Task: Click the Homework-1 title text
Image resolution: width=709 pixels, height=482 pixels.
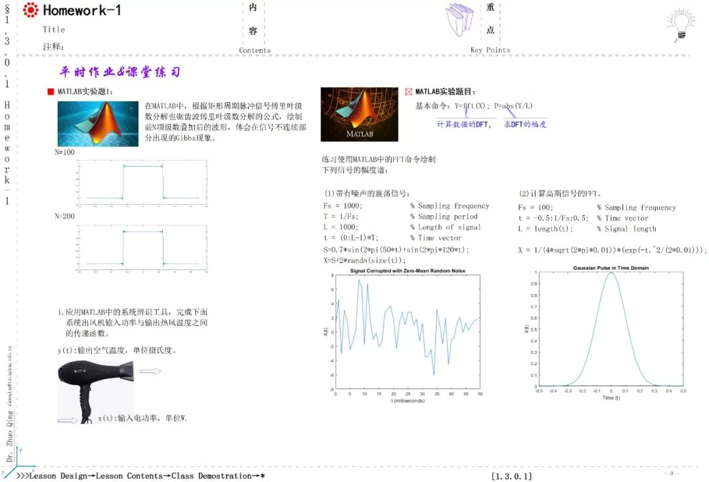Action: 82,10
